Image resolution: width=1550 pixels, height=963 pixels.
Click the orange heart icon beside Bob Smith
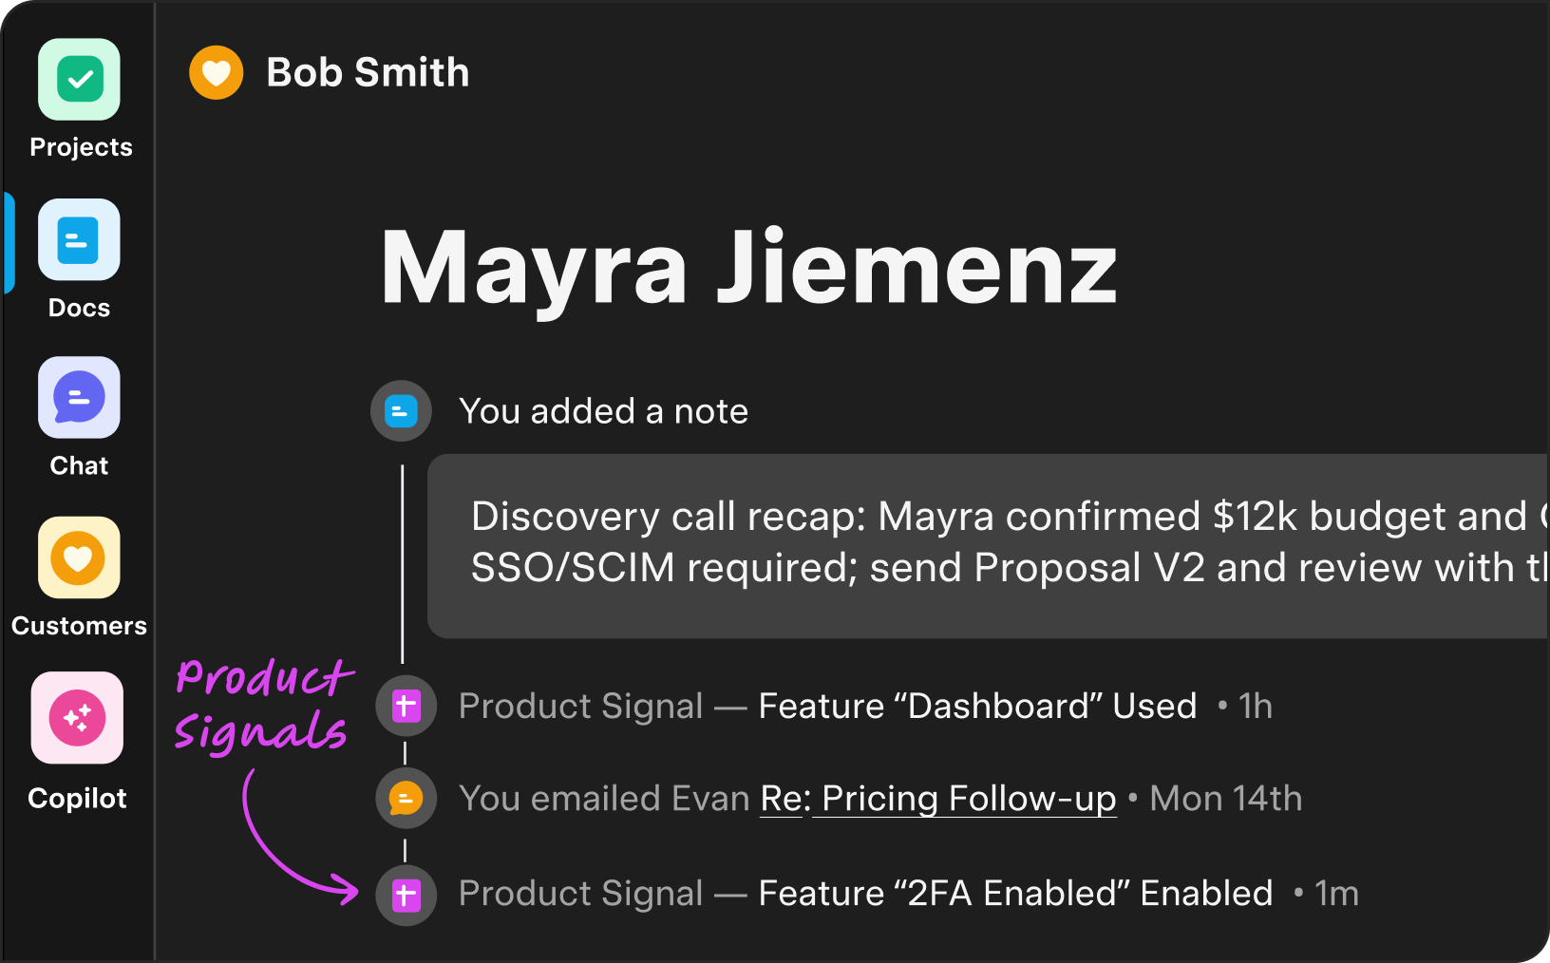(217, 73)
